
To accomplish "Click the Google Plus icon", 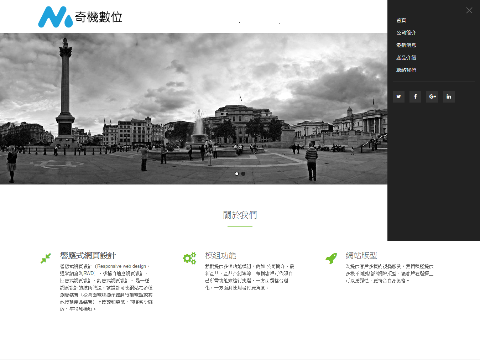I will click(x=432, y=96).
